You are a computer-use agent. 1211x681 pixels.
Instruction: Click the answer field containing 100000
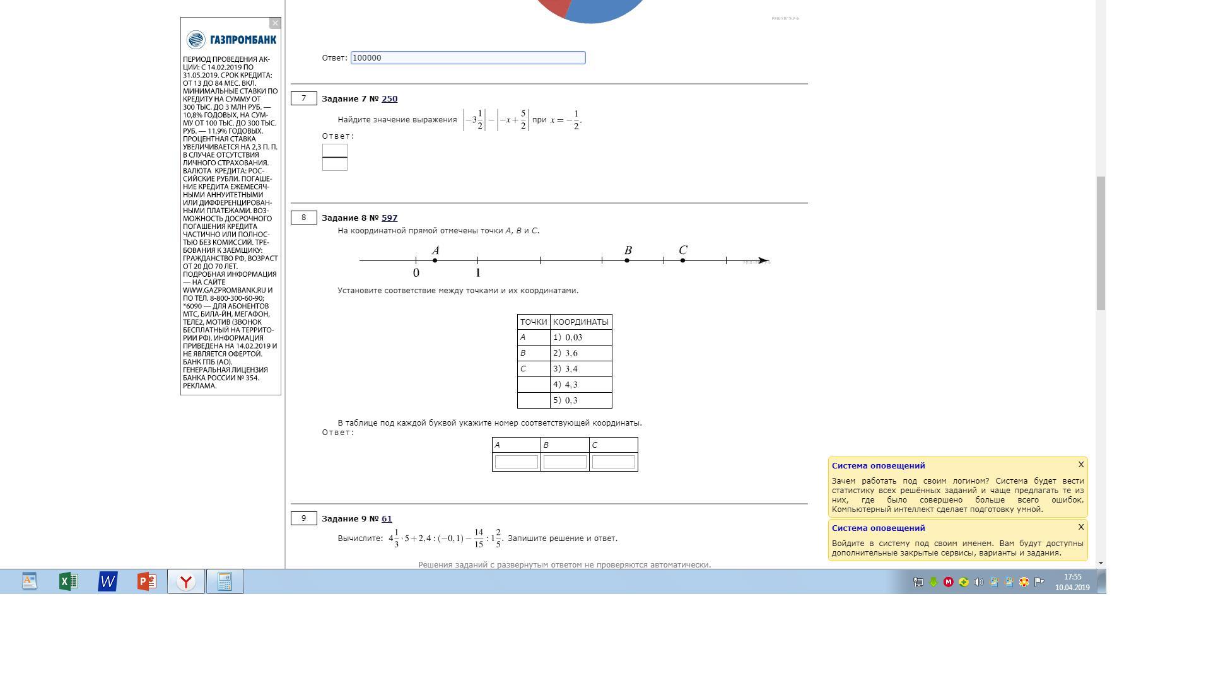coord(467,58)
